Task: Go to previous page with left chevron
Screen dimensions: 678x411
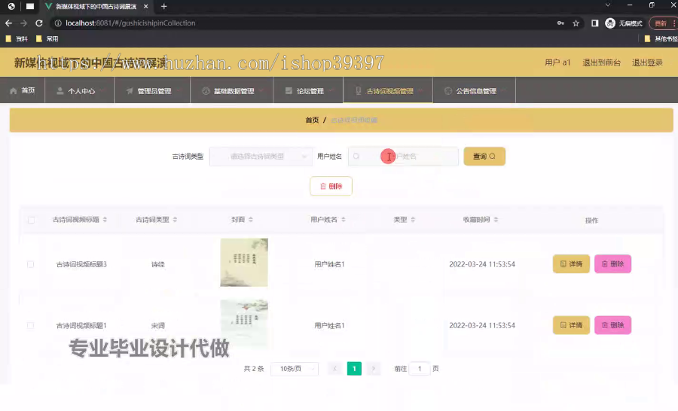Action: click(x=334, y=369)
